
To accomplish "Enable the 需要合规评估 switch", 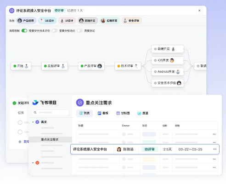I will (x=55, y=31).
